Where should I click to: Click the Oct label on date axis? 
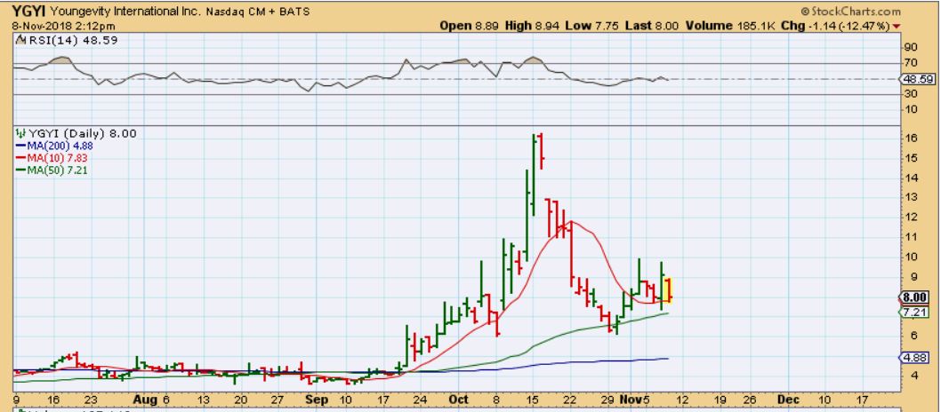tap(459, 400)
